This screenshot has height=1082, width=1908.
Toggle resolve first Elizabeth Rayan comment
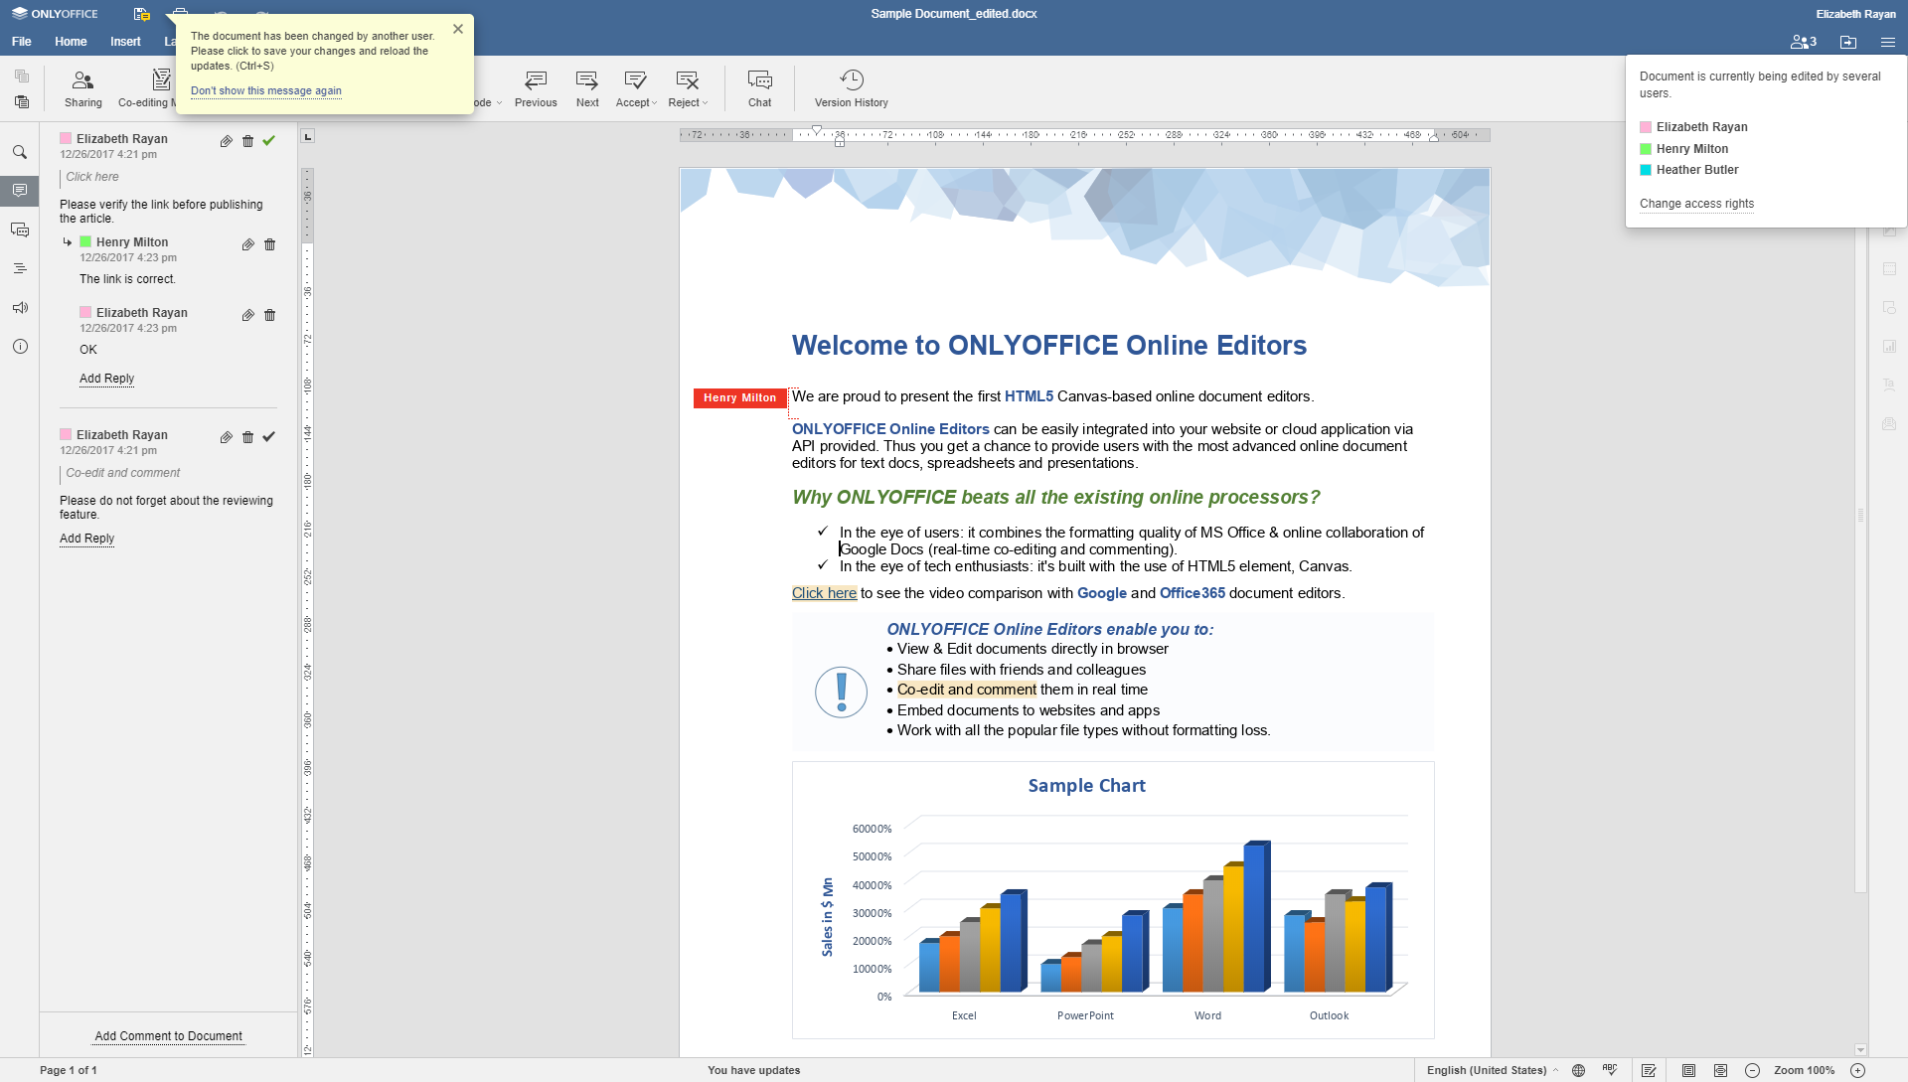coord(268,140)
